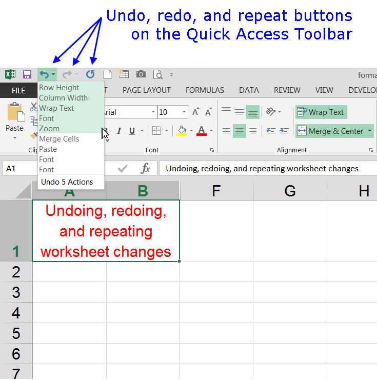Screen dimensions: 377x380
Task: Toggle Align Right
Action: coord(253,131)
